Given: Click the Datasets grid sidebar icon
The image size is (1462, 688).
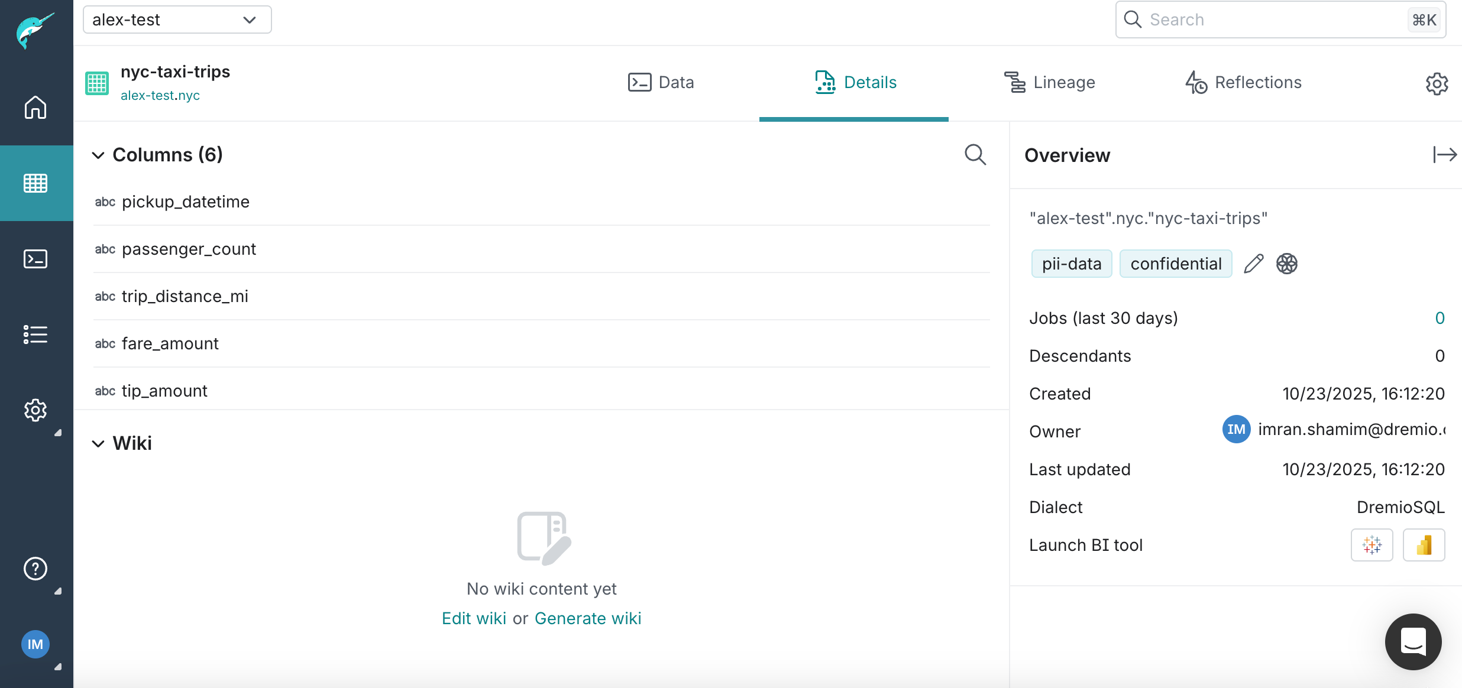Looking at the screenshot, I should coord(35,183).
